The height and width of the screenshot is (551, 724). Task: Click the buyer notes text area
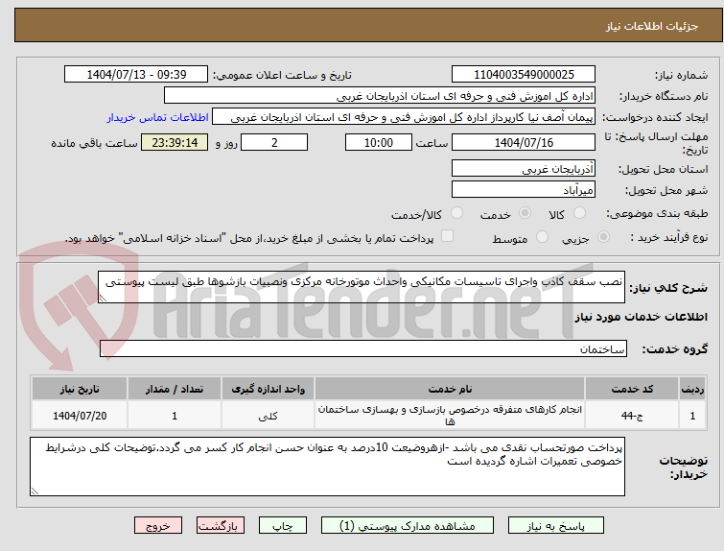click(x=327, y=467)
